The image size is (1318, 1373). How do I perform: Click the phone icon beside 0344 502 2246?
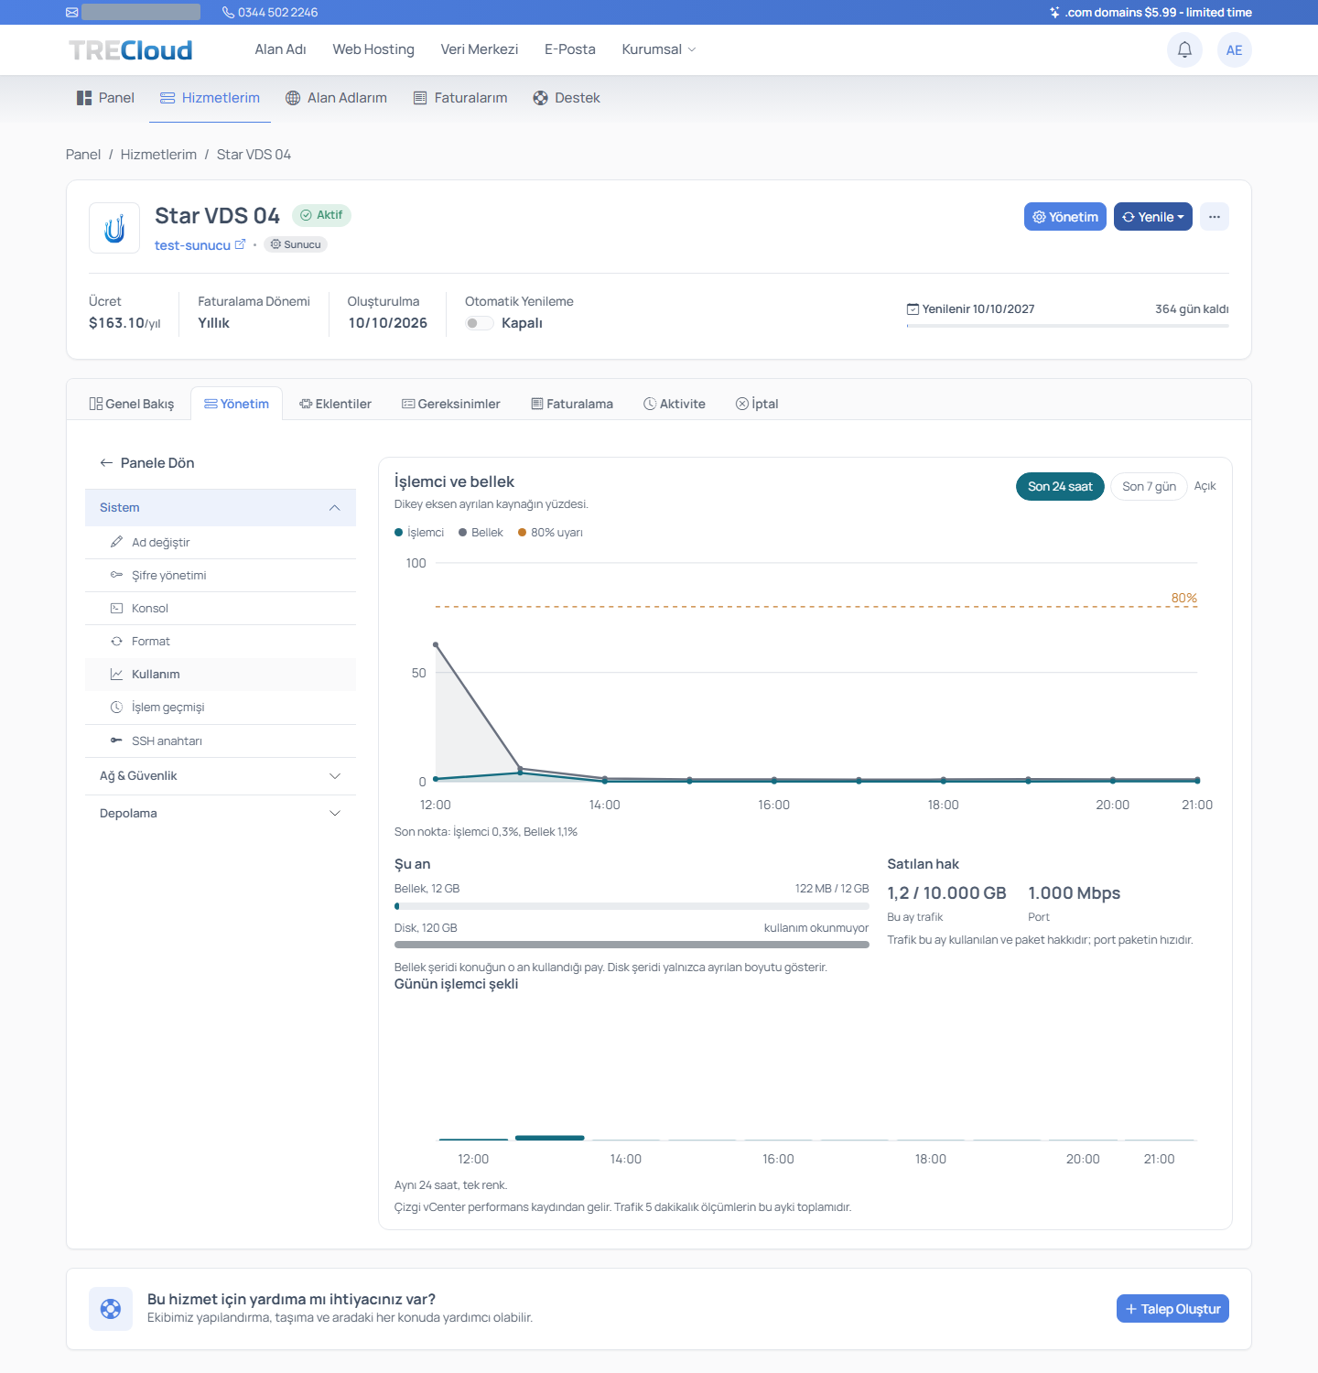click(228, 12)
